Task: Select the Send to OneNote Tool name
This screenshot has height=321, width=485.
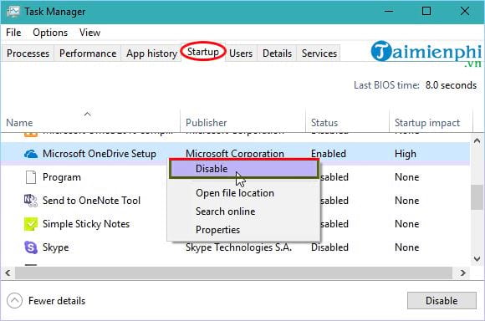Action: tap(91, 201)
